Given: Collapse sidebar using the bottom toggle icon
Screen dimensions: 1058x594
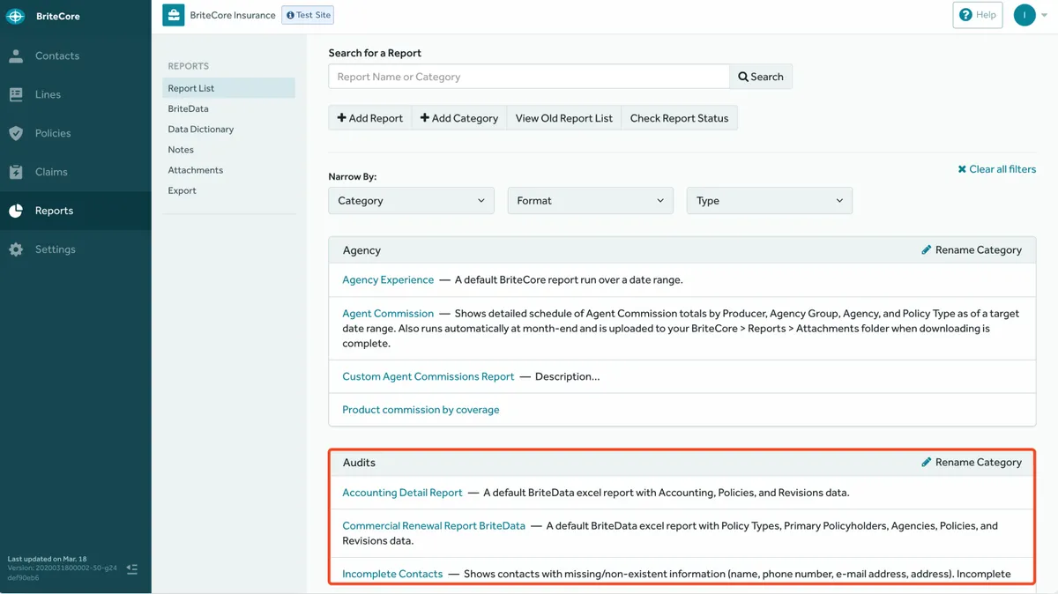Looking at the screenshot, I should 132,569.
